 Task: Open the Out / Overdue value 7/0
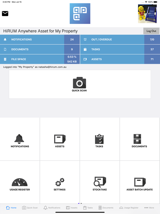[x=152, y=40]
